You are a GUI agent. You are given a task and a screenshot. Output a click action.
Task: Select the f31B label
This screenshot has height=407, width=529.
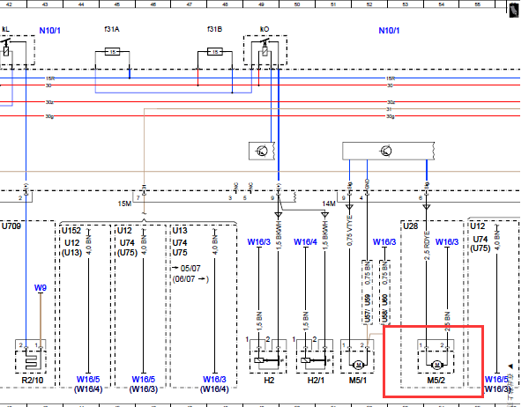[214, 29]
